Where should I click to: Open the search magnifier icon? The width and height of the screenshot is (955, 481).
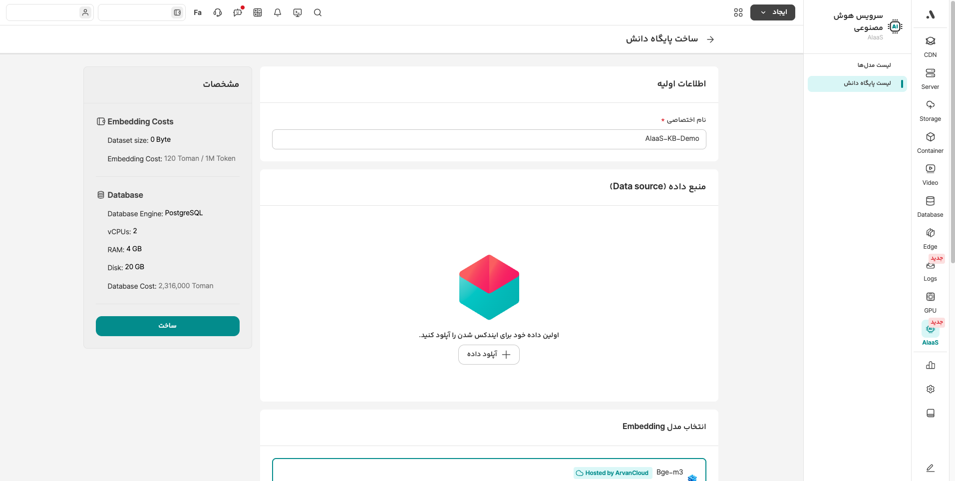click(x=318, y=12)
